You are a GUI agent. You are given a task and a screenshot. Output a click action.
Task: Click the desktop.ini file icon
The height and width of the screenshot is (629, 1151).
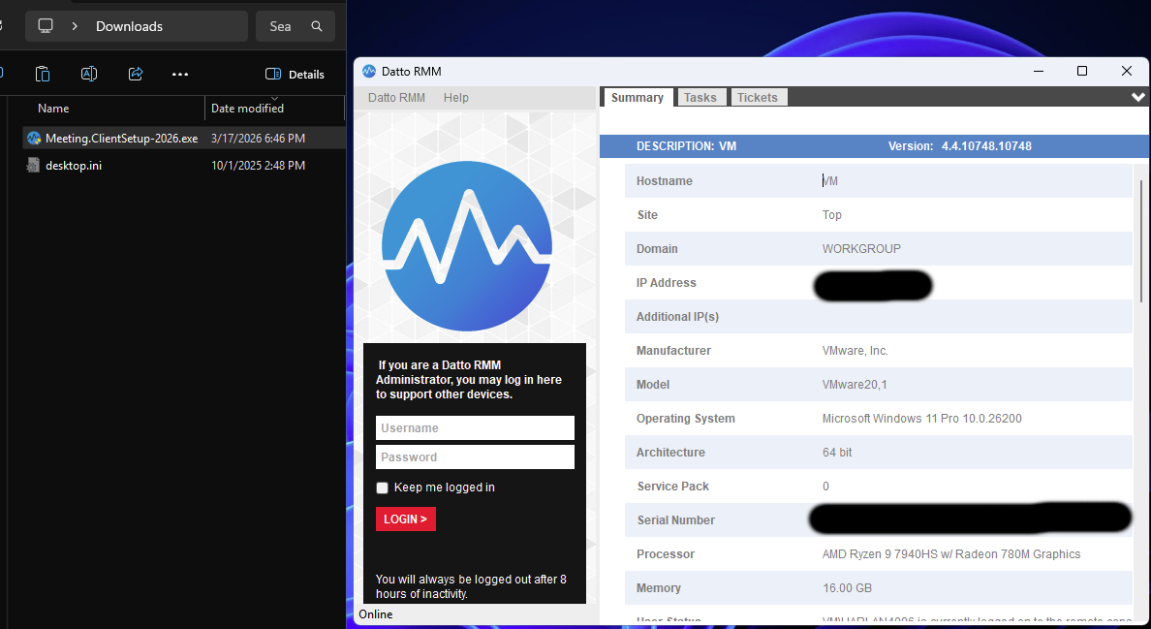click(33, 165)
